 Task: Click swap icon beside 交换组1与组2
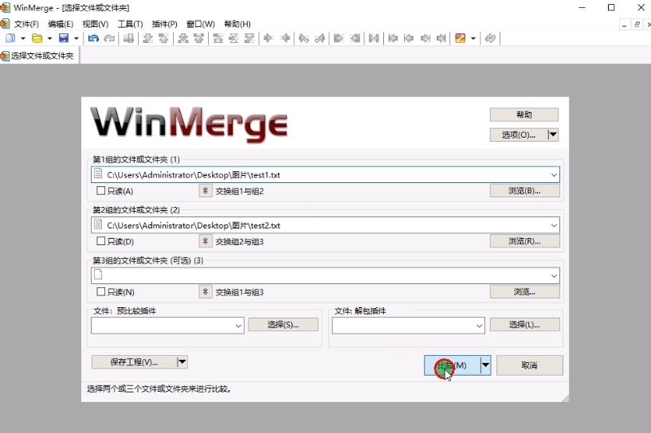(205, 191)
